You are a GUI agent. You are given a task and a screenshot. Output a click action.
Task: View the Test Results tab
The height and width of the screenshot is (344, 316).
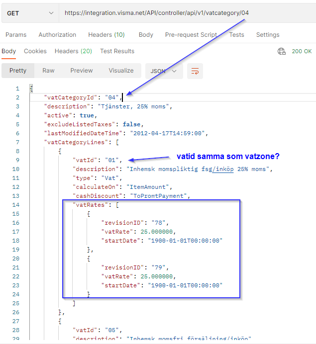tap(117, 51)
